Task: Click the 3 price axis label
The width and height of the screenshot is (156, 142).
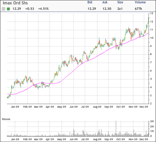Action: [151, 95]
